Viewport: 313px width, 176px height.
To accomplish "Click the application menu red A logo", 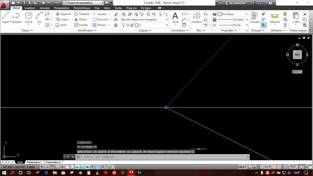I will pos(3,4).
